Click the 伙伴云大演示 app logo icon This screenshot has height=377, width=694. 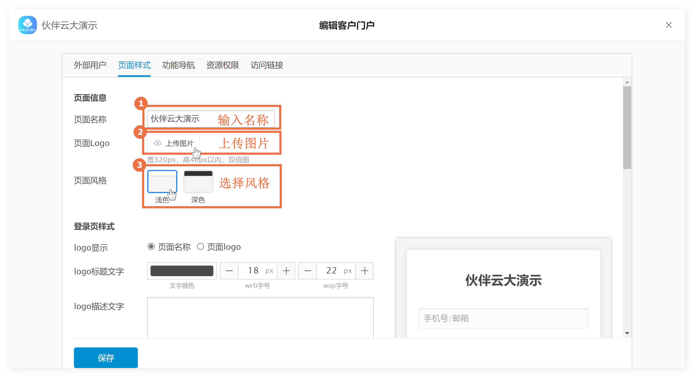[27, 25]
